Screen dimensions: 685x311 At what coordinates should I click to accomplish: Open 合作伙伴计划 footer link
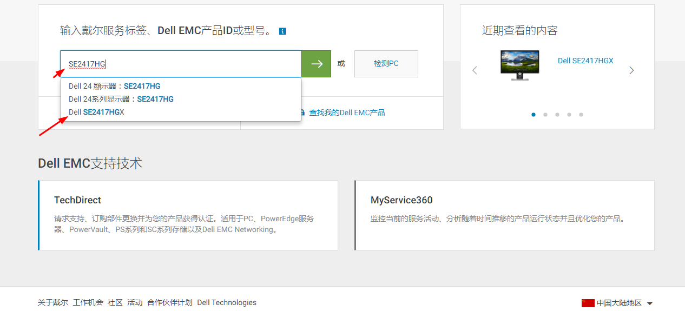(x=170, y=303)
